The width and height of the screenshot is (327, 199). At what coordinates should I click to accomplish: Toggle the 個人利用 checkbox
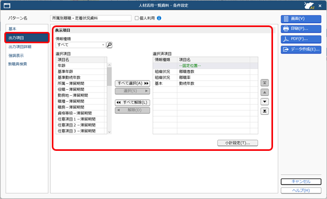coord(137,18)
